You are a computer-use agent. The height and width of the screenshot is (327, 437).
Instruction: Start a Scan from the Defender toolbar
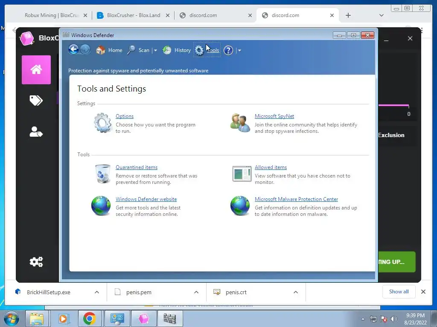point(139,50)
